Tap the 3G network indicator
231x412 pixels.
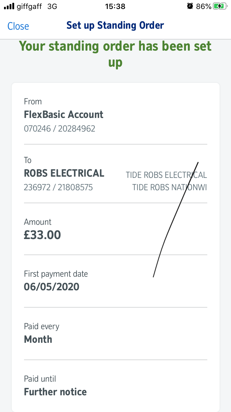(x=52, y=6)
